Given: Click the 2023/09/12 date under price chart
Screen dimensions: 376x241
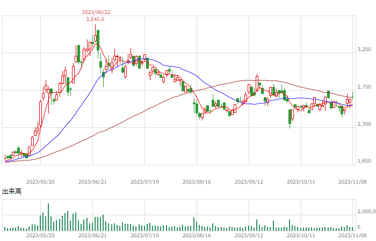Looking at the screenshot, I should pyautogui.click(x=249, y=181).
